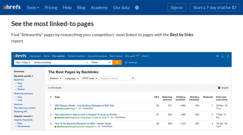Click the Export file icon
This screenshot has width=243, height=135.
[x=219, y=88]
